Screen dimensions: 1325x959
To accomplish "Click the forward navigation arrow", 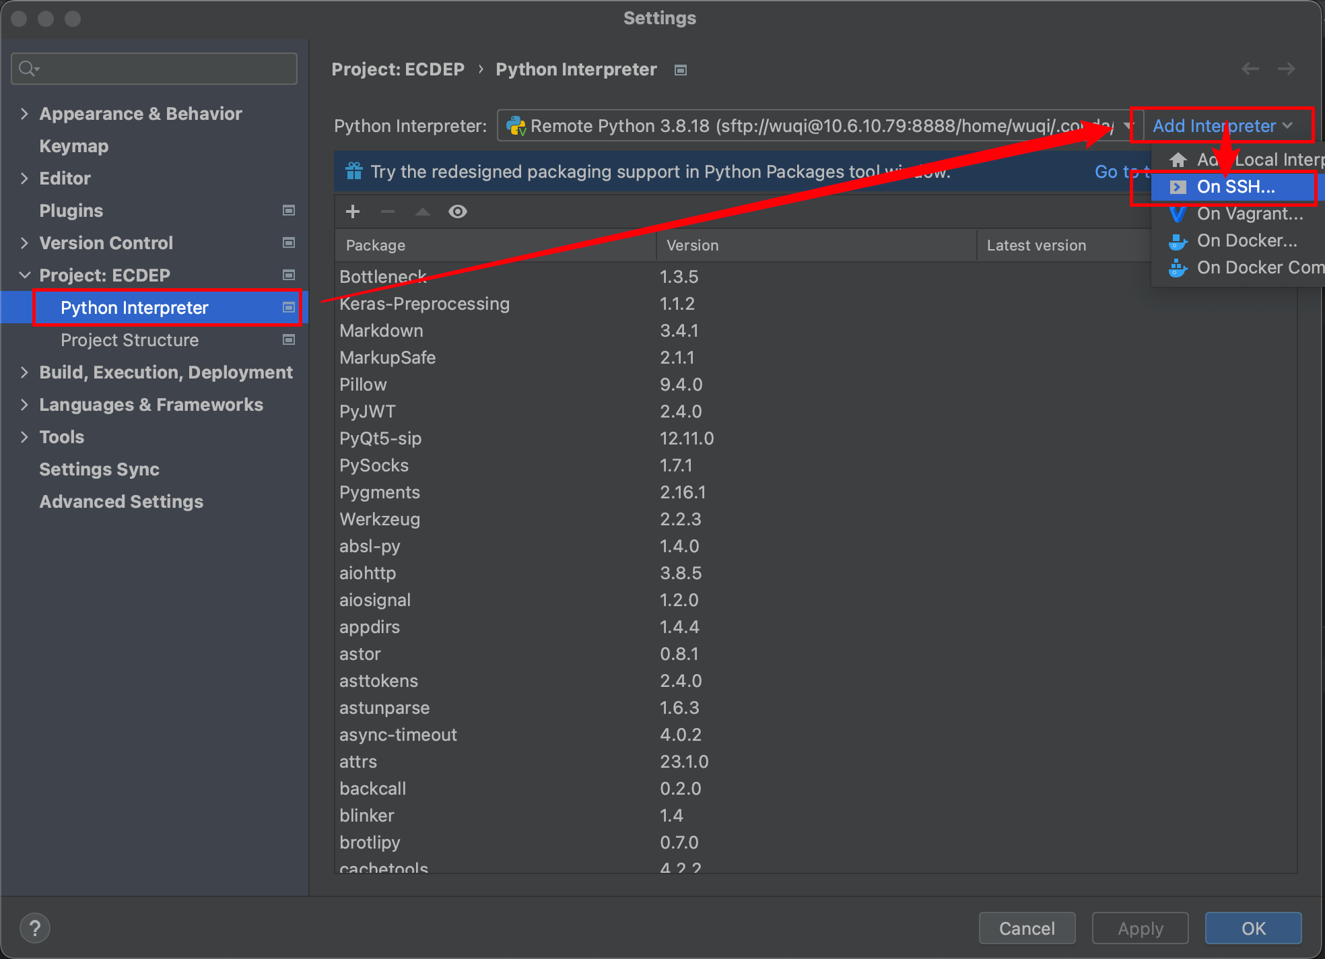I will click(x=1287, y=69).
